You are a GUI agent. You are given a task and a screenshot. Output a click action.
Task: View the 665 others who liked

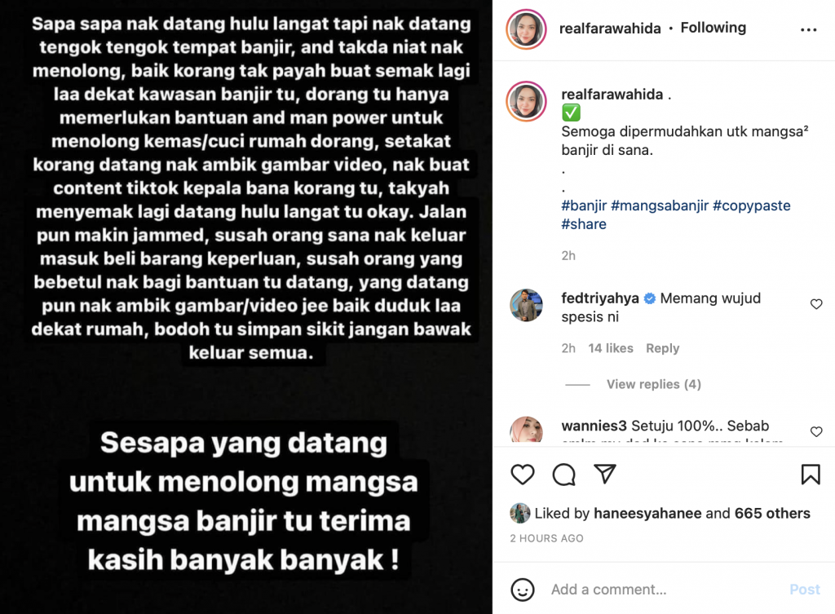pos(772,514)
